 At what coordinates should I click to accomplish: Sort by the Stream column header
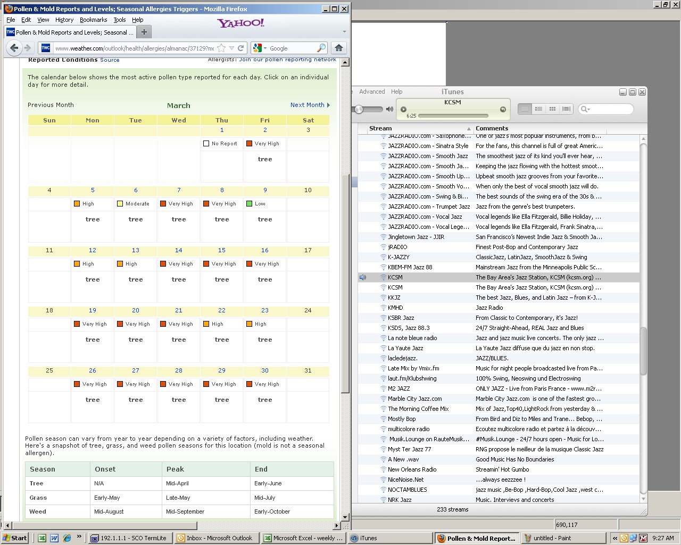coord(415,128)
